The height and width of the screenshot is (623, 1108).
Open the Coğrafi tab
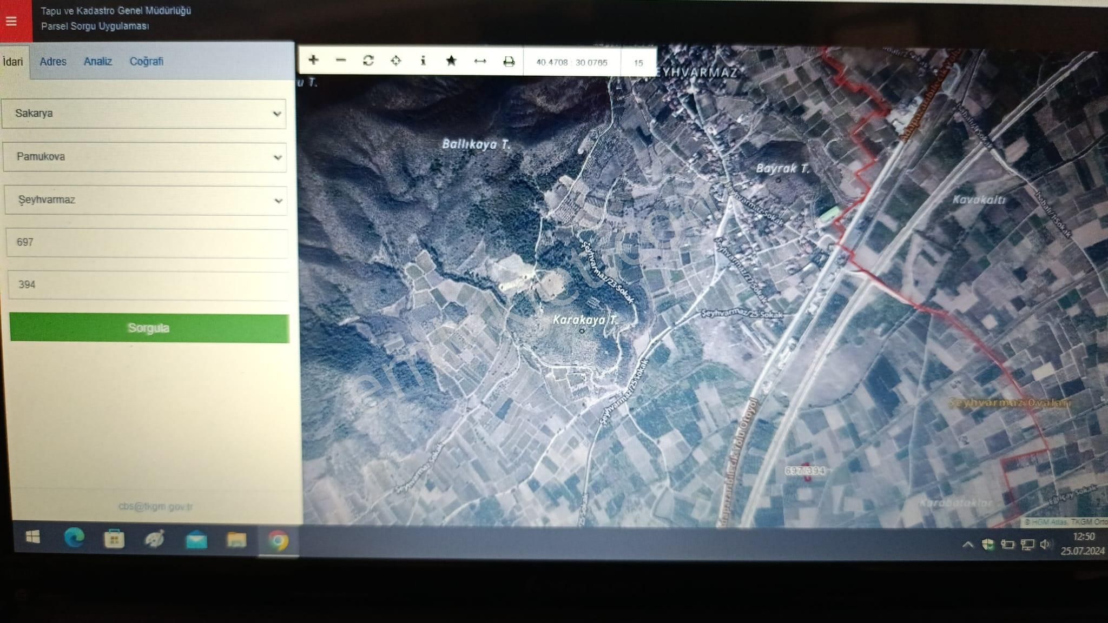point(146,62)
